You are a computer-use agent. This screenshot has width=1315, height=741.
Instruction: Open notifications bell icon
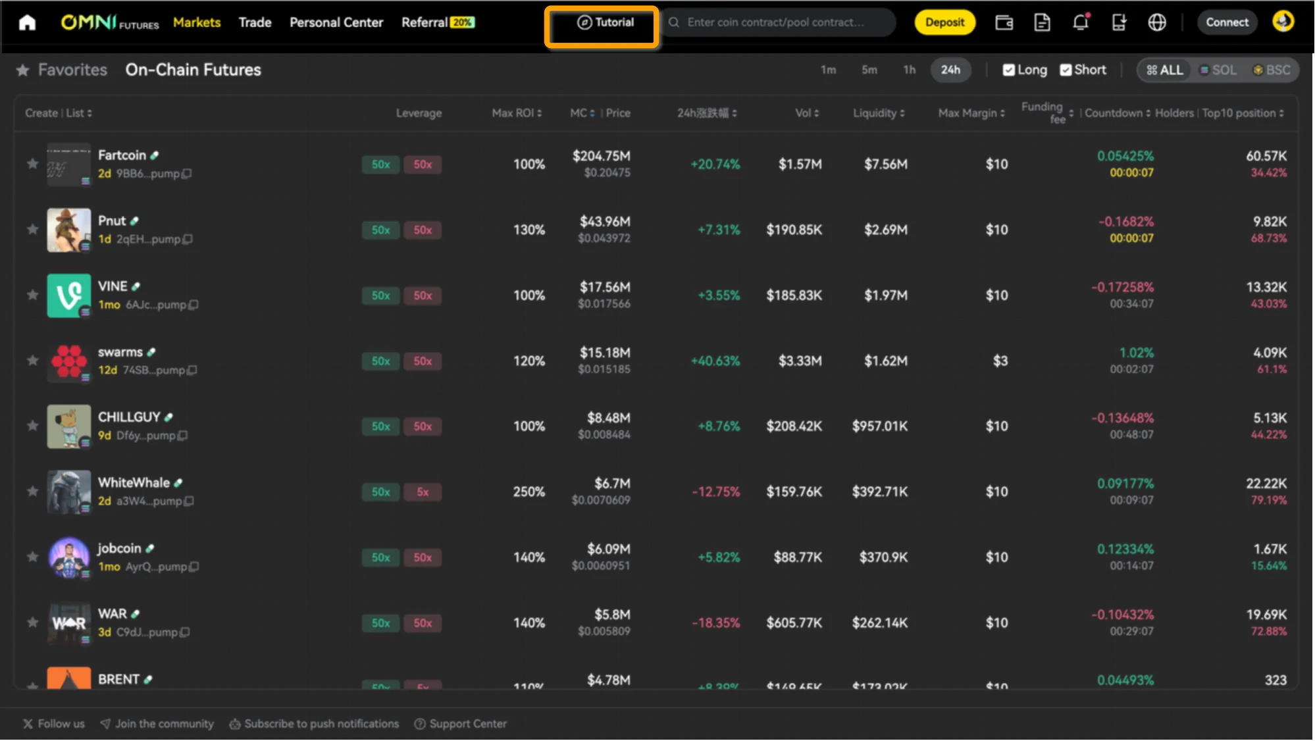pyautogui.click(x=1080, y=22)
